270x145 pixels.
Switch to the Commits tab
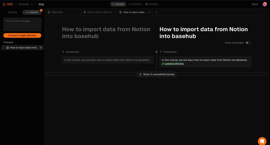(135, 4)
